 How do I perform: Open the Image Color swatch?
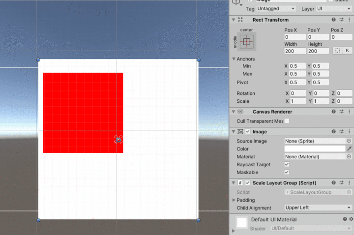tap(315, 148)
